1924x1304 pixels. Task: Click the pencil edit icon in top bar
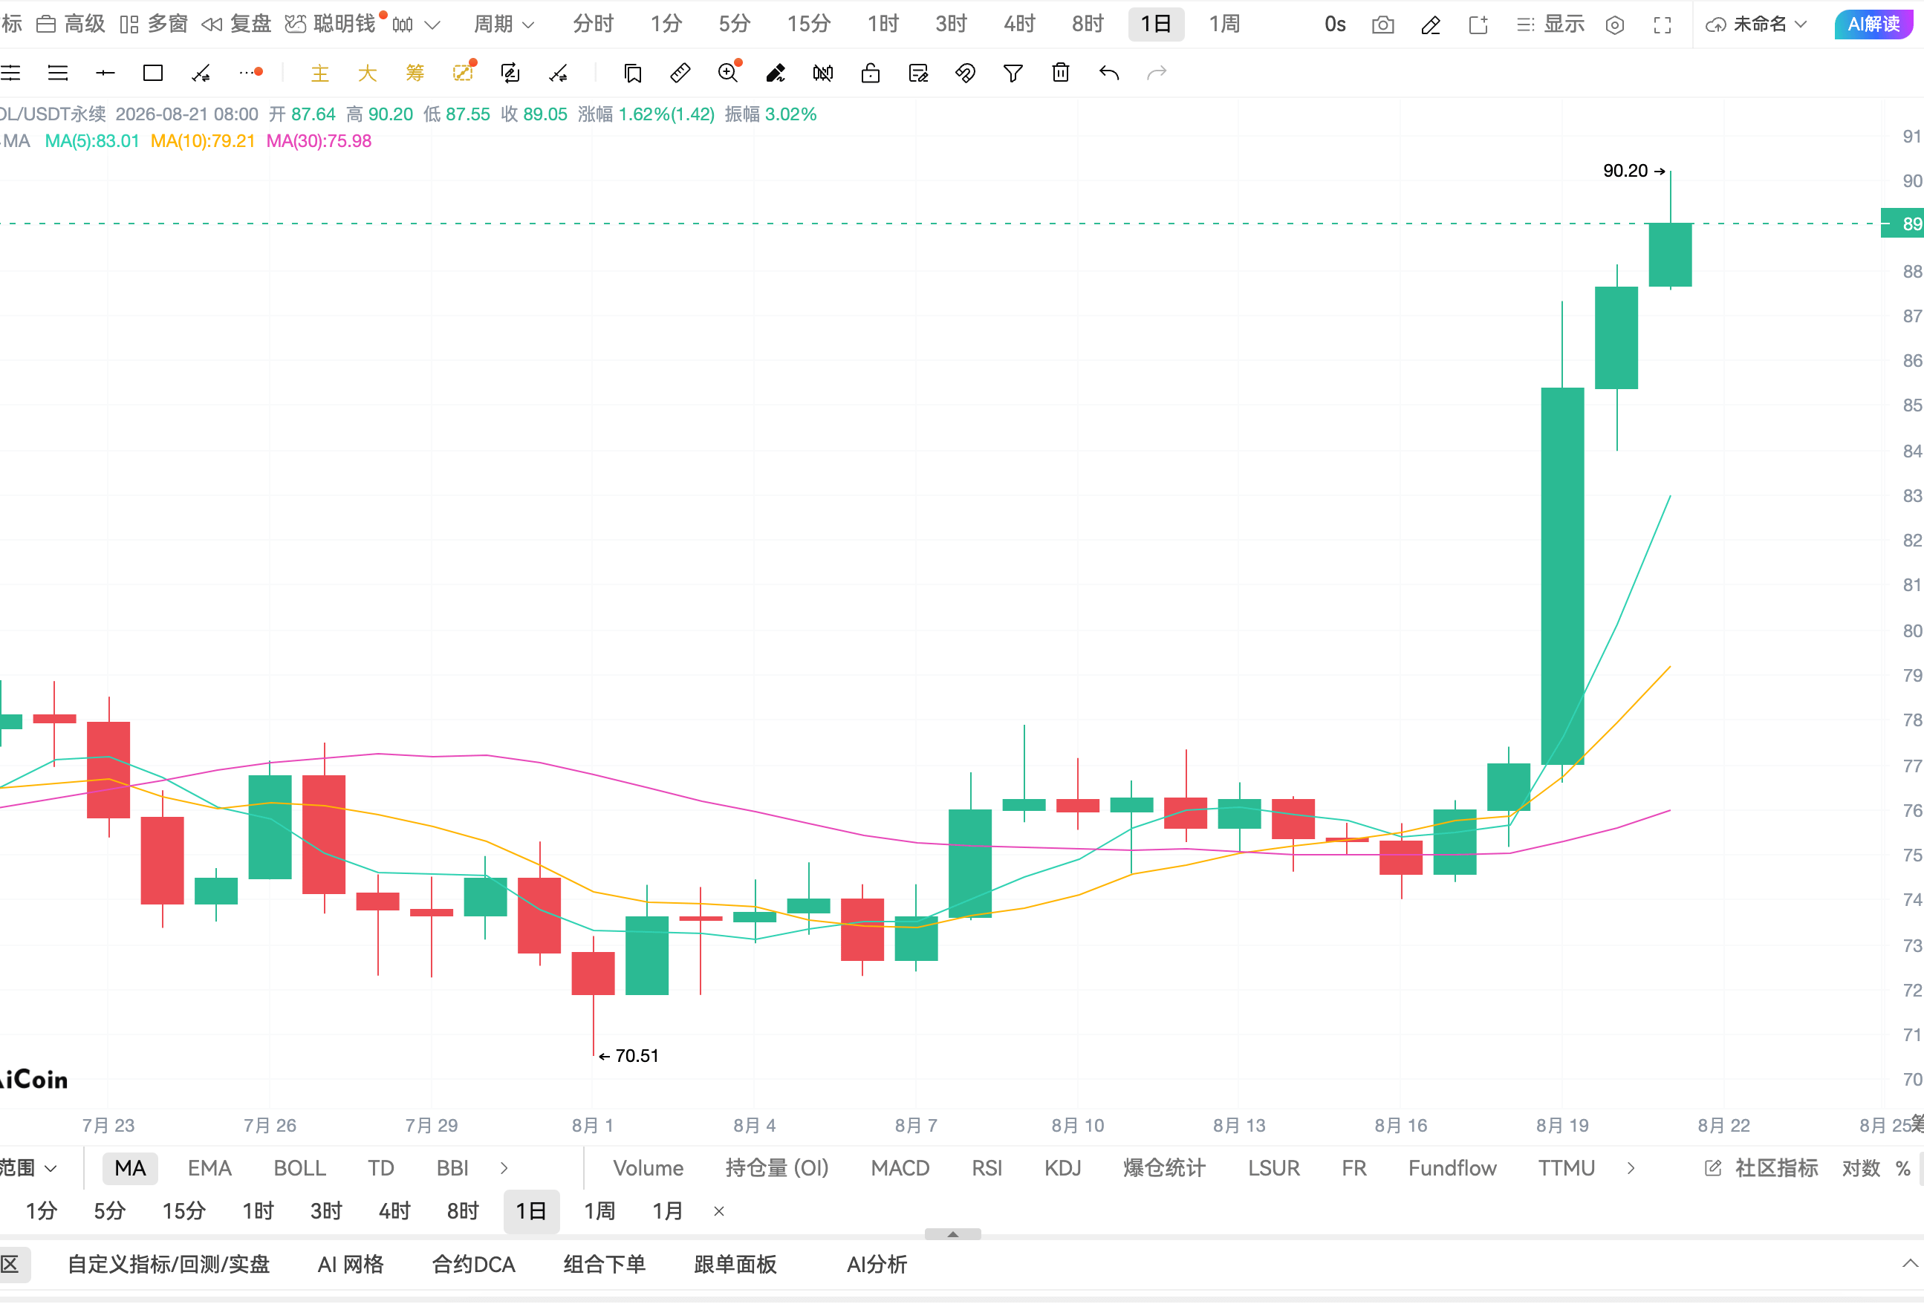(1431, 25)
